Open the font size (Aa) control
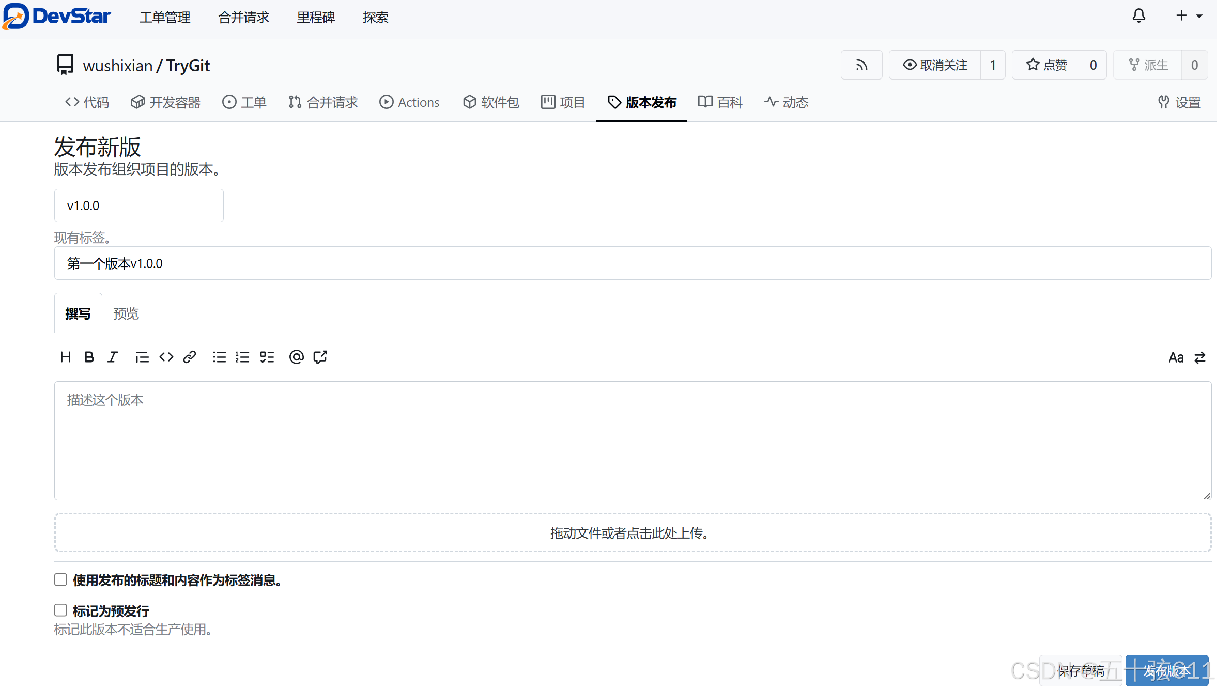This screenshot has height=691, width=1217. click(1176, 357)
